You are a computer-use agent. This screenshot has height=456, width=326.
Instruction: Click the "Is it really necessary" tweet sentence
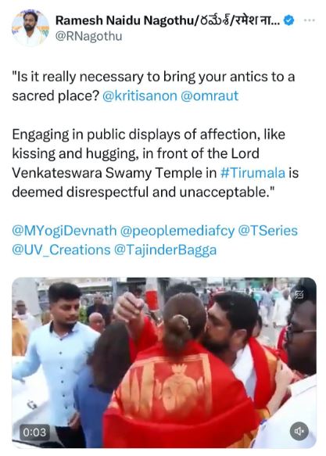(x=153, y=86)
